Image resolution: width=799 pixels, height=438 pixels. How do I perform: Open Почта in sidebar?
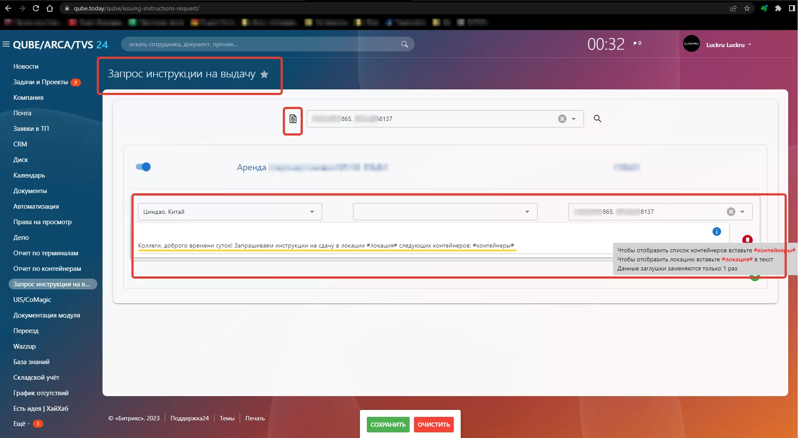(22, 113)
